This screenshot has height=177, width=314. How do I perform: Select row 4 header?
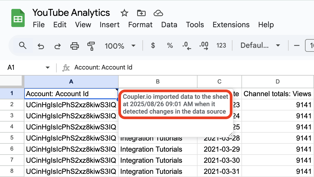12,127
